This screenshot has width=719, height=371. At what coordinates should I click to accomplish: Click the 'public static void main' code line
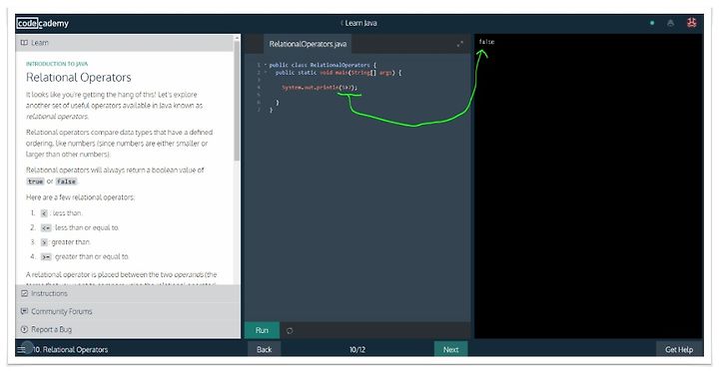click(x=339, y=73)
